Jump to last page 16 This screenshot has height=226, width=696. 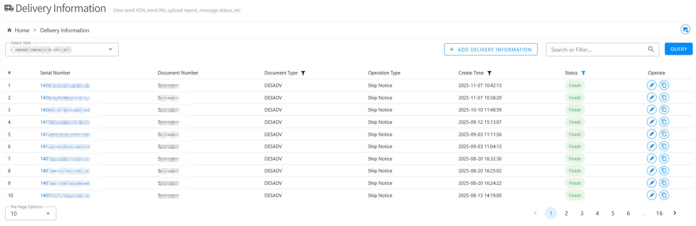click(x=659, y=213)
